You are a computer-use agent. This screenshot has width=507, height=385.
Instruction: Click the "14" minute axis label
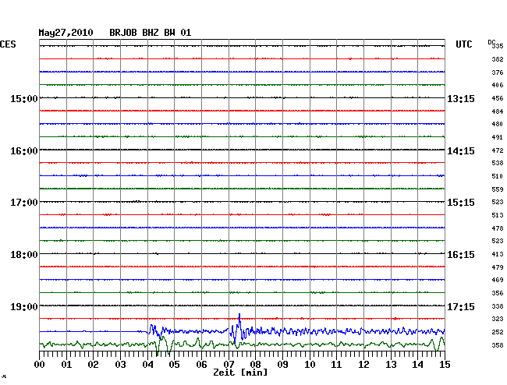(x=418, y=365)
